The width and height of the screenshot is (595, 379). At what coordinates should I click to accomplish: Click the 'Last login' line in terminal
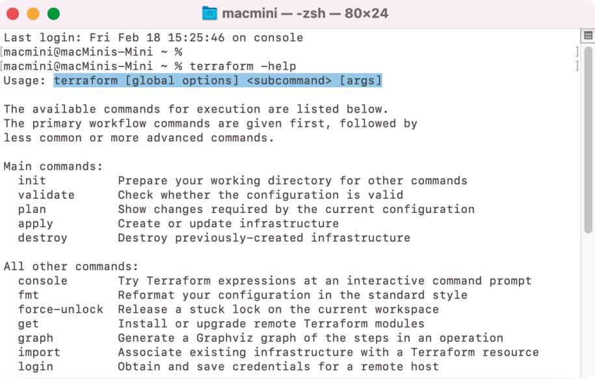tap(153, 38)
